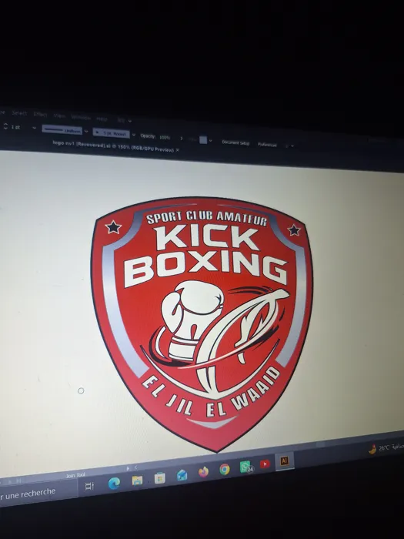This screenshot has width=404, height=539.
Task: Click the Adobe Illustrator taskbar icon
Action: 285,461
